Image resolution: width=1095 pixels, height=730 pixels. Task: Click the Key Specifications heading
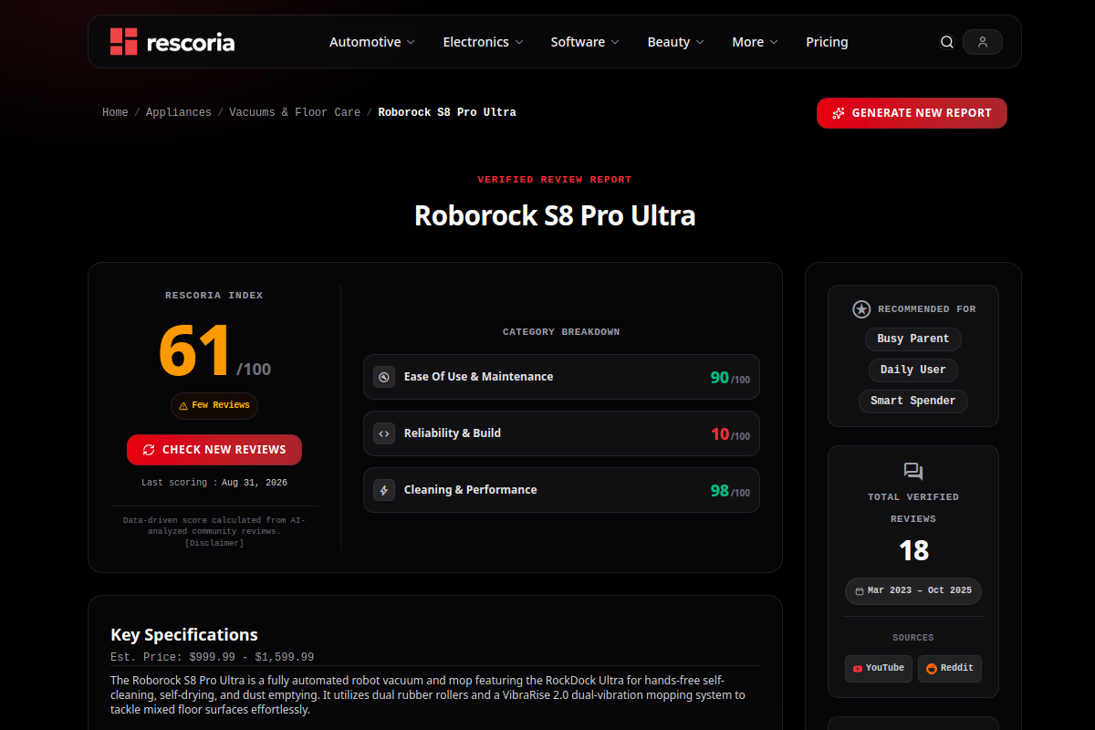click(184, 635)
